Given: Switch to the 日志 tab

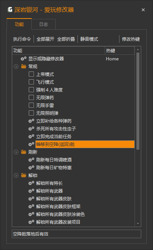Looking at the screenshot, I should (44, 24).
